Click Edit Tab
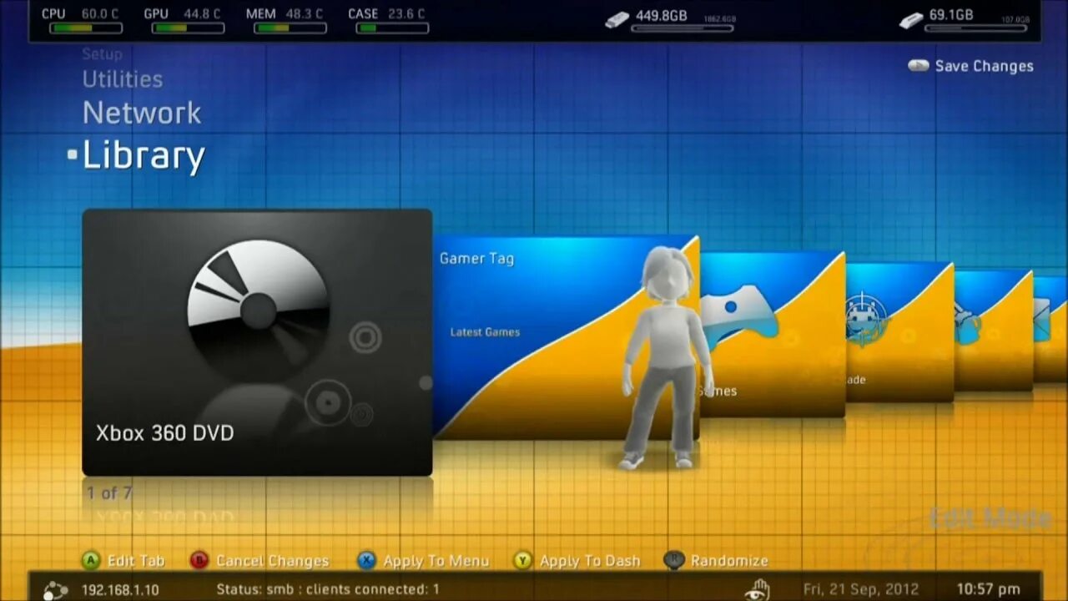1068x601 pixels. click(136, 561)
